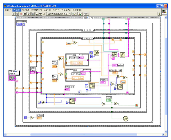Select the Min. Value control terminal
The height and width of the screenshot is (140, 171).
[55, 81]
